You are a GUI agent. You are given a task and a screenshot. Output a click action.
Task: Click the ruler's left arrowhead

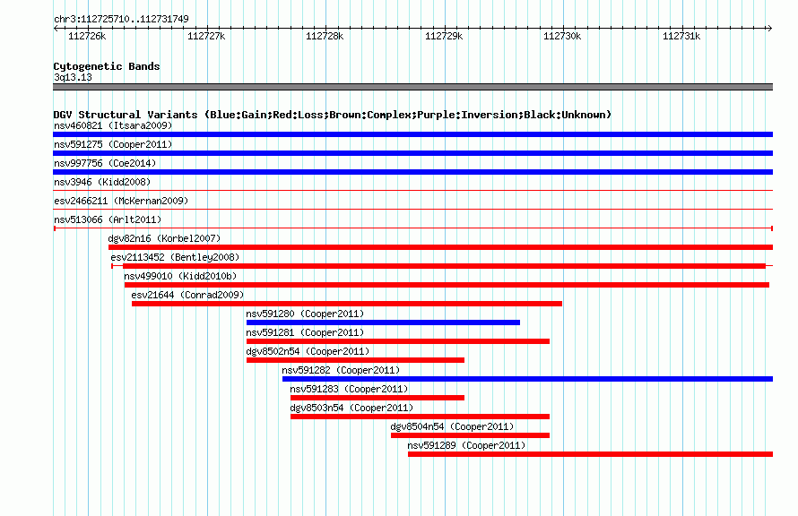[x=56, y=29]
